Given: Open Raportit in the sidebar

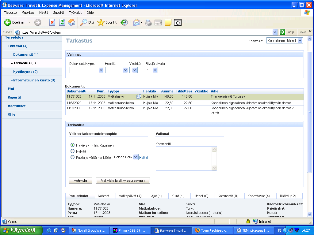Looking at the screenshot, I should click(14, 97).
